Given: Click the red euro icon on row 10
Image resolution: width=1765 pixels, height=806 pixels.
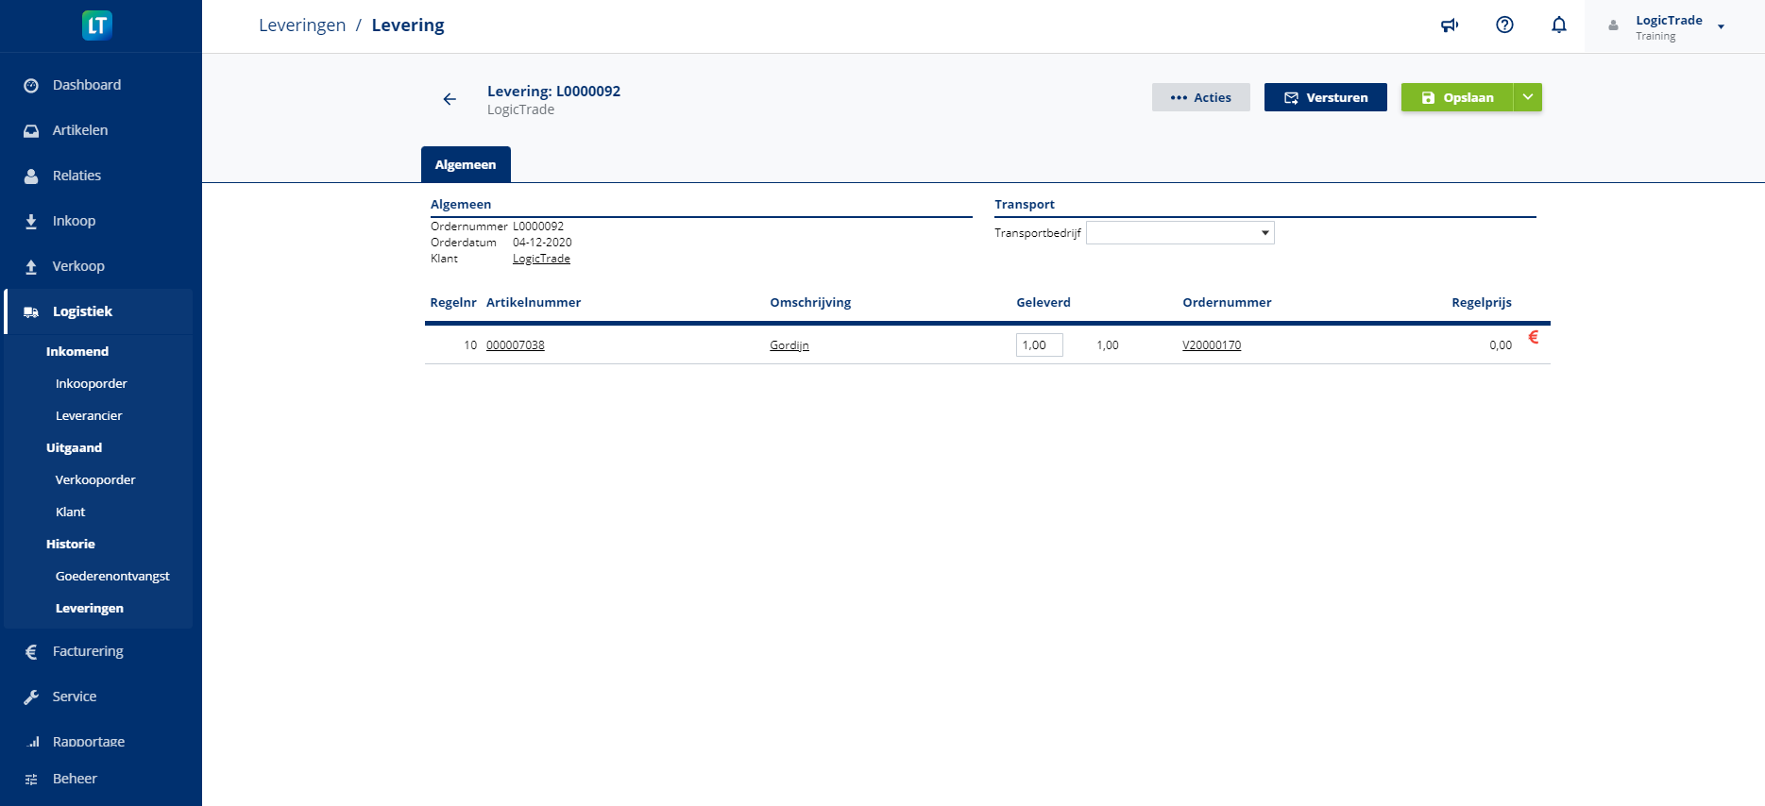Looking at the screenshot, I should (1534, 337).
